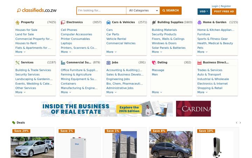
Task: Expand More under Dating
Action: coord(157,92)
